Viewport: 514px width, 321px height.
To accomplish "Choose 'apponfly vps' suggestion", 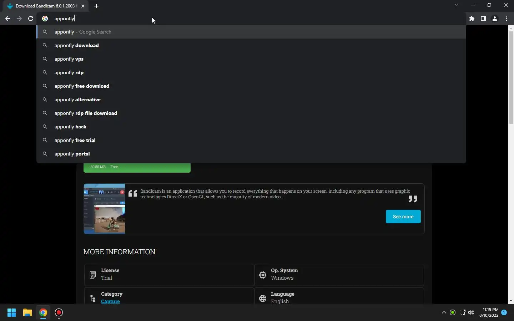I will [x=251, y=59].
